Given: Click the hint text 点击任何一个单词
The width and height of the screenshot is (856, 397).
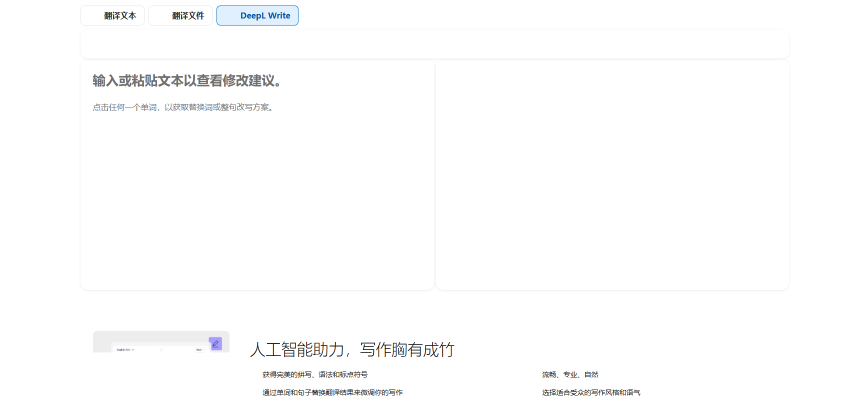Looking at the screenshot, I should [124, 107].
